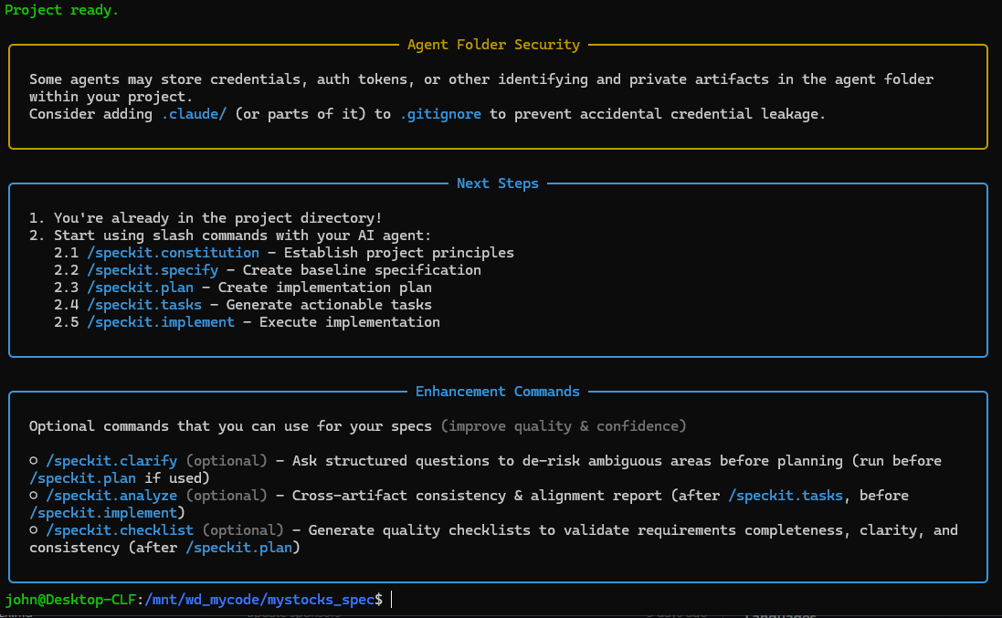Select the /speckit.specify command text
1002x618 pixels.
coord(153,270)
